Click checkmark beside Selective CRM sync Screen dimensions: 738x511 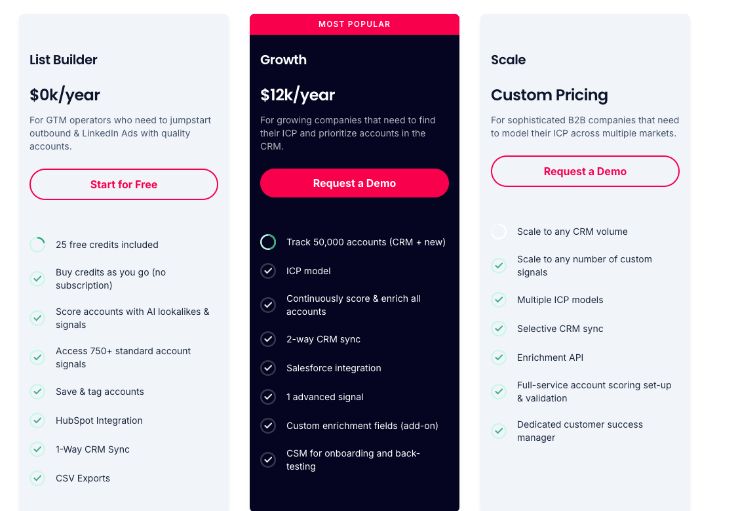(499, 328)
